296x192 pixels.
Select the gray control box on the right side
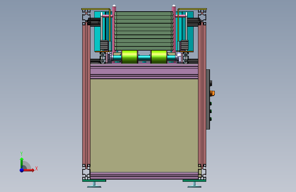(208, 99)
